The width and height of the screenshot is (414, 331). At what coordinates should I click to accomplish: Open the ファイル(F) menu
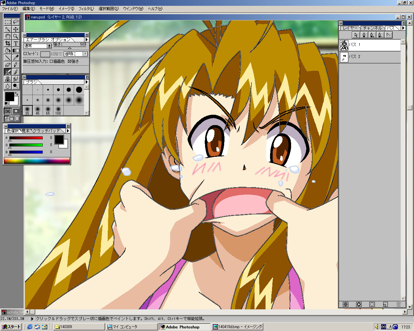pyautogui.click(x=10, y=9)
